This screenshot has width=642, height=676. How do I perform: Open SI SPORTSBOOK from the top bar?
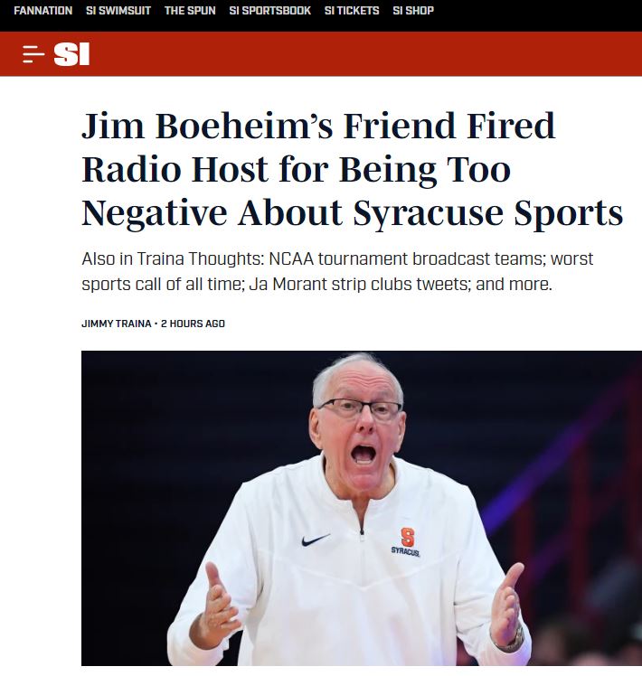tap(269, 10)
